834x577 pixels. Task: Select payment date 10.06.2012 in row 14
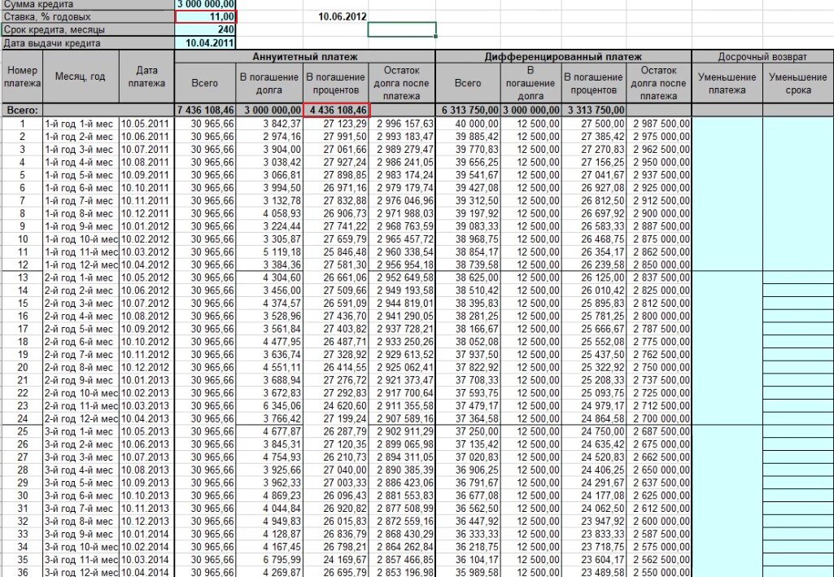(x=146, y=291)
